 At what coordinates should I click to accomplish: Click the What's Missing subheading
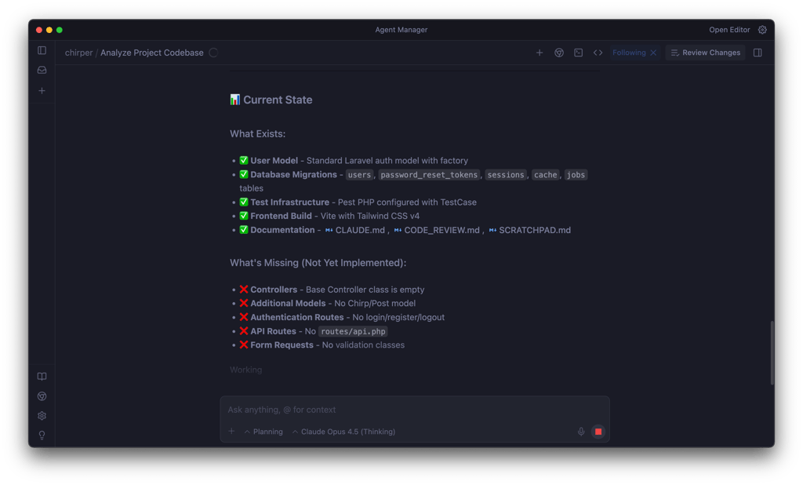tap(318, 263)
